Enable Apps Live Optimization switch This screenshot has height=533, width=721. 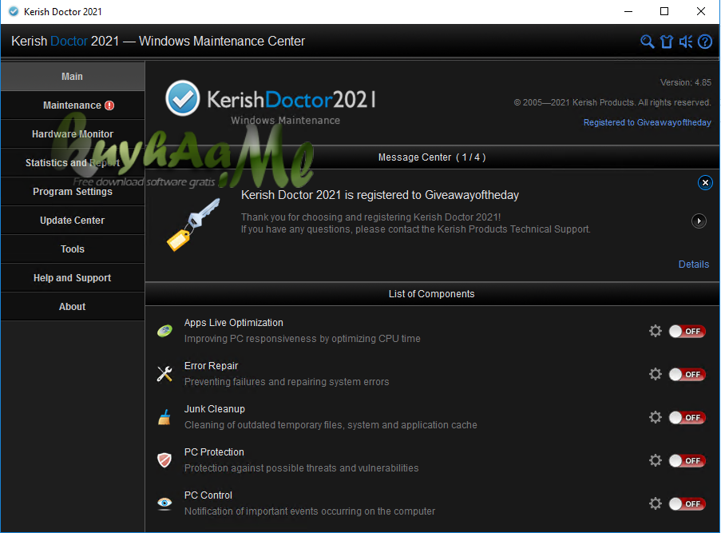(687, 332)
